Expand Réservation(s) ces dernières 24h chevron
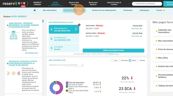Image resolution: width=173 pixels, height=96 pixels. 76,29
